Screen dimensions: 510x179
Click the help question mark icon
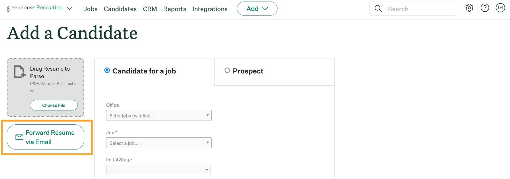point(485,8)
